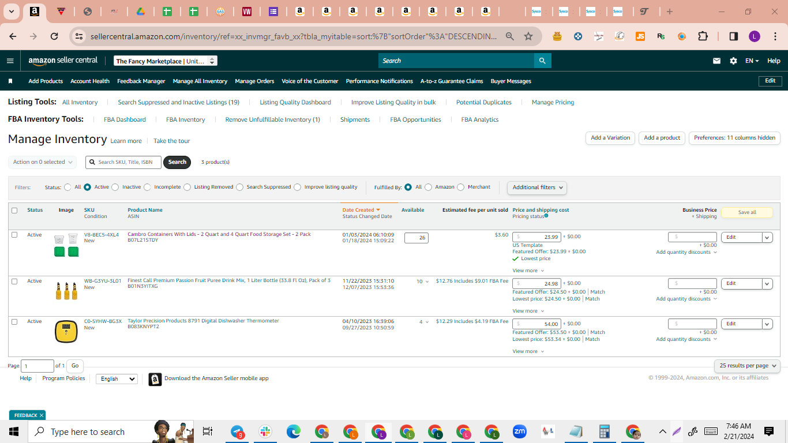Open Manage Orders in the navigation bar
Screen dimensions: 788x443
[254, 81]
